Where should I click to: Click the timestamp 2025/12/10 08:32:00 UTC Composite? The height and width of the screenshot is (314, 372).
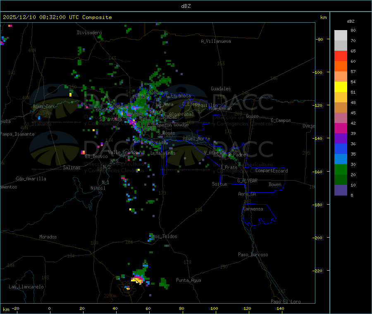point(57,17)
